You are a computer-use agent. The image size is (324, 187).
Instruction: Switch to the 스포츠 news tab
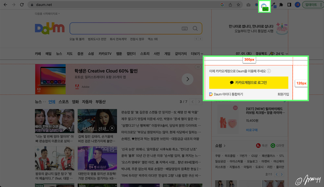[x=64, y=102]
